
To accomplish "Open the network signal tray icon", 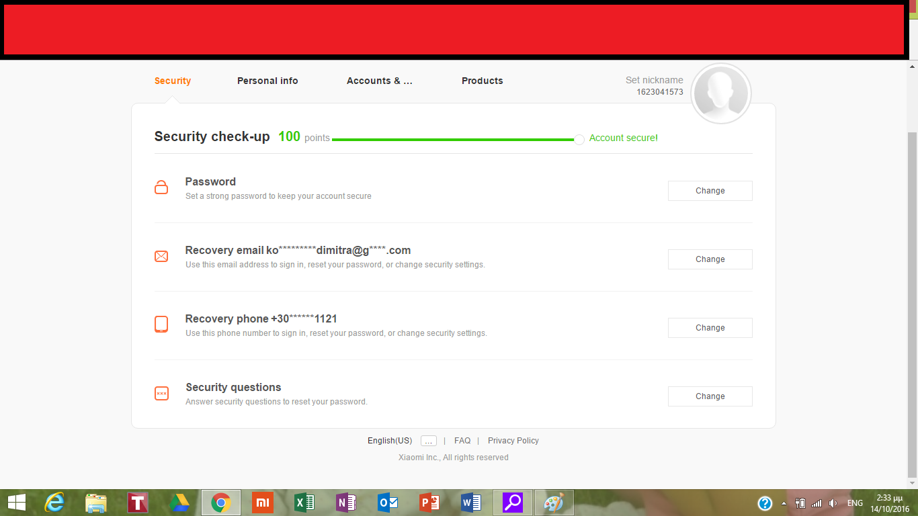I will [x=817, y=503].
